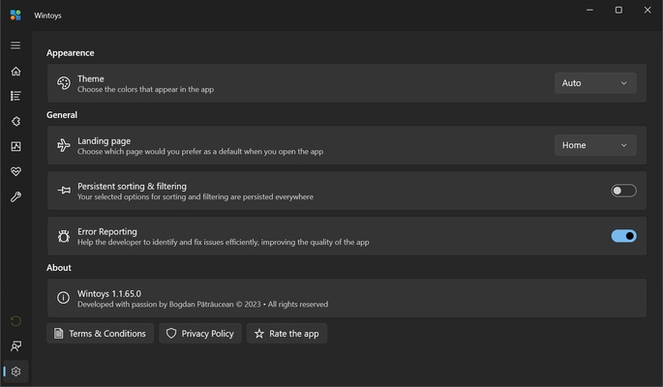Open the wrench Tweaks page

[x=15, y=196]
